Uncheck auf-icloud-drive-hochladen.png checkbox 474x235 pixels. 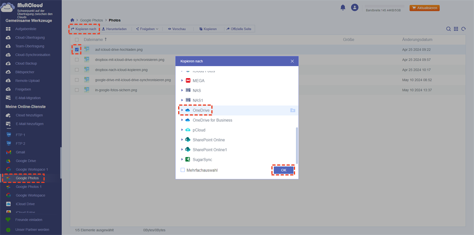click(x=77, y=50)
